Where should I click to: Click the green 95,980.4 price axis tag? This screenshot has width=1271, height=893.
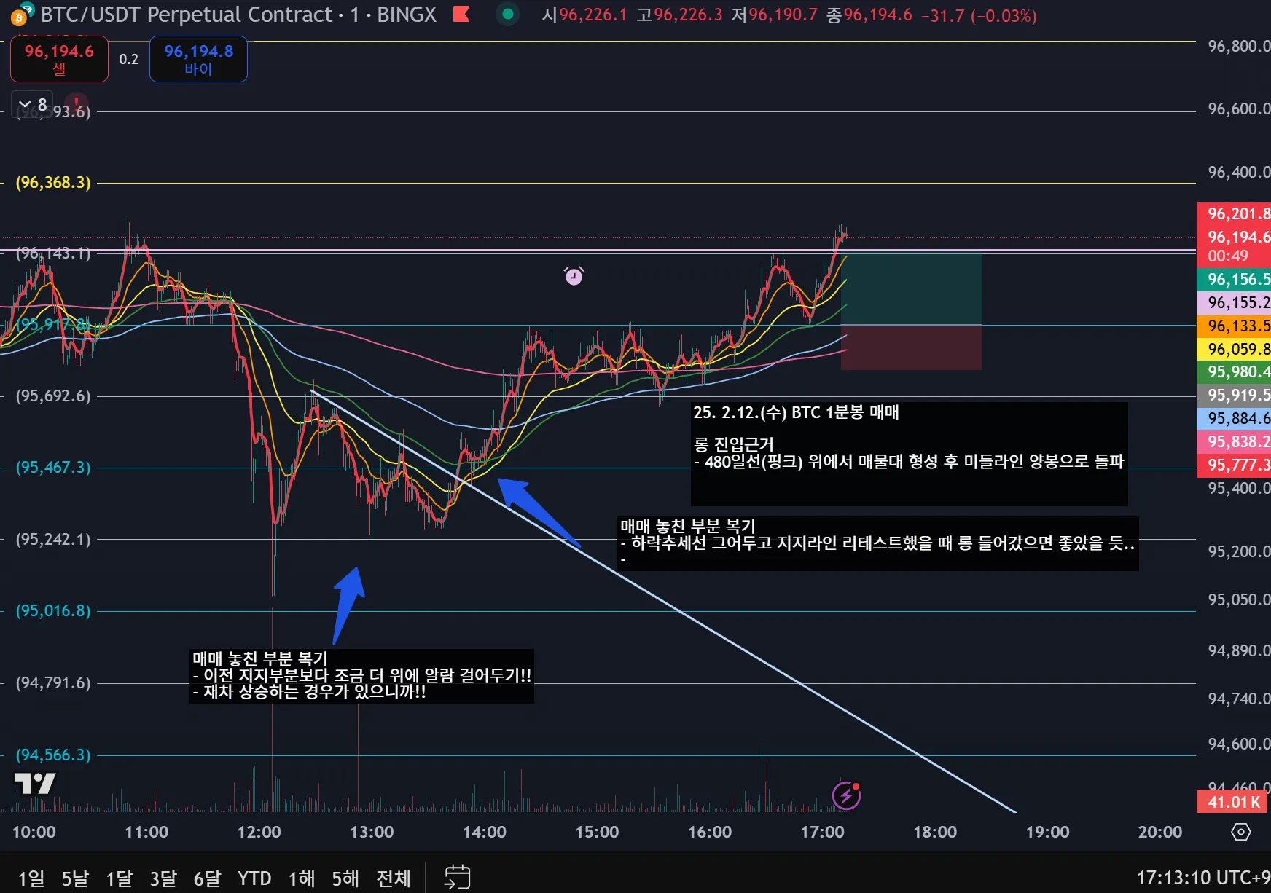click(x=1235, y=372)
